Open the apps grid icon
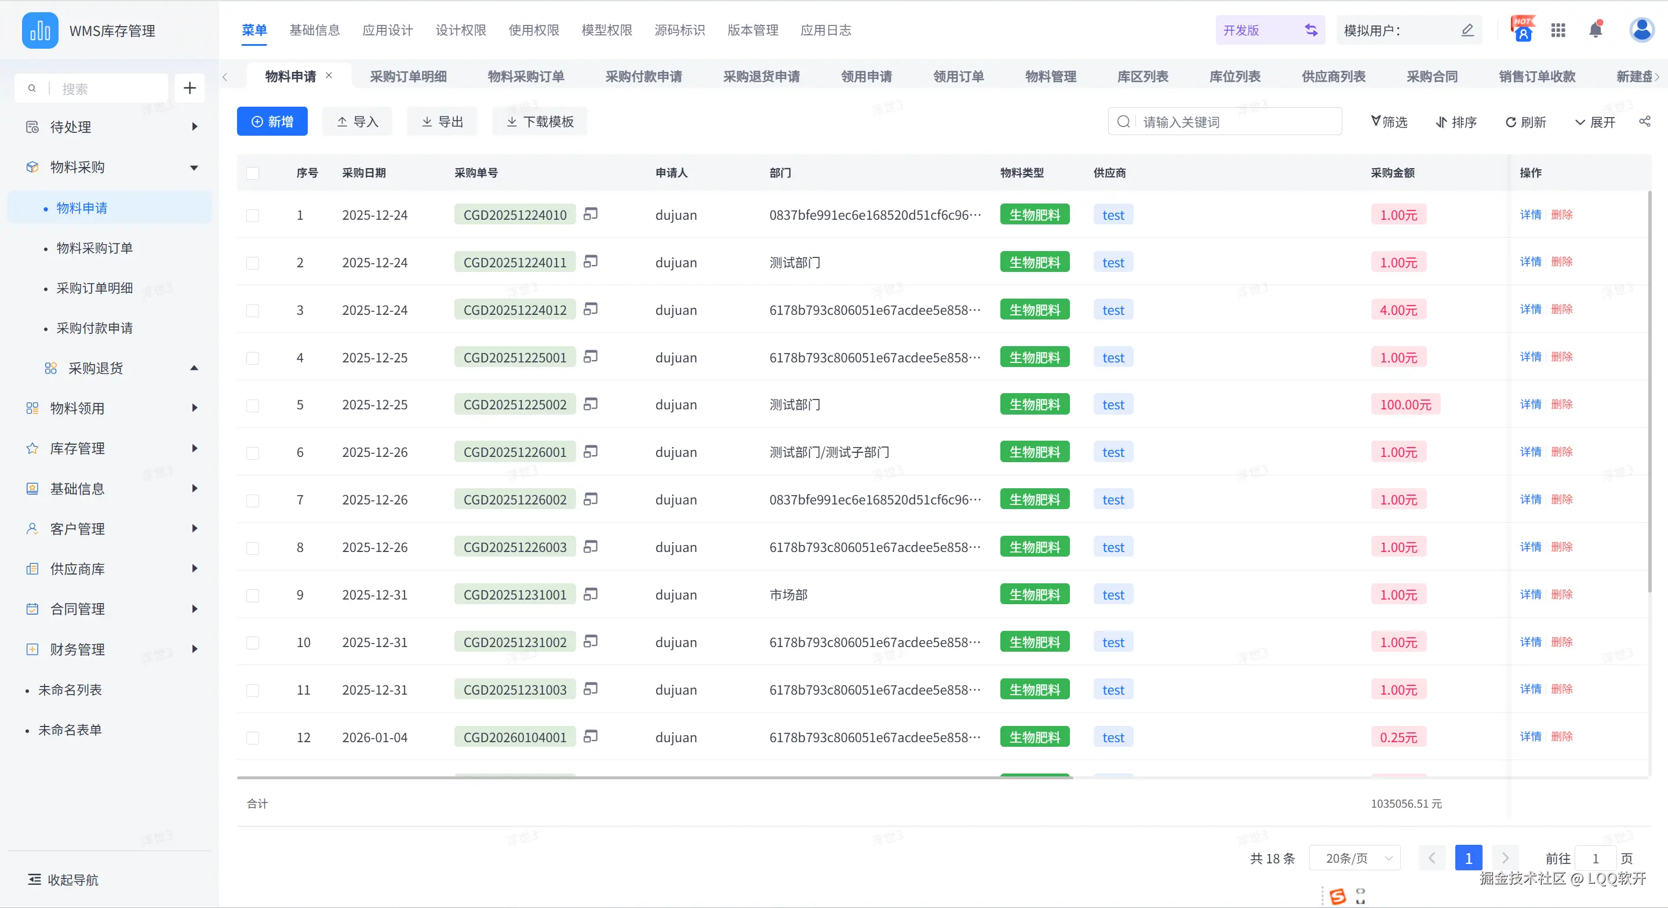The image size is (1668, 908). (x=1558, y=30)
